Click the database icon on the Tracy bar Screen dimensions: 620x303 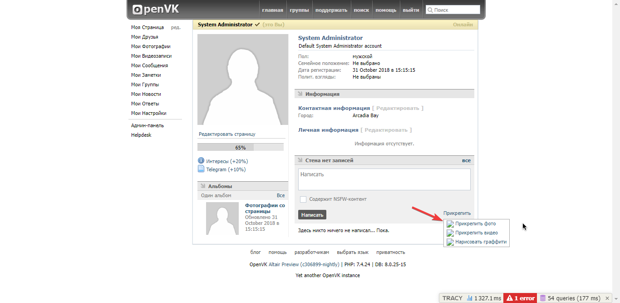click(544, 298)
